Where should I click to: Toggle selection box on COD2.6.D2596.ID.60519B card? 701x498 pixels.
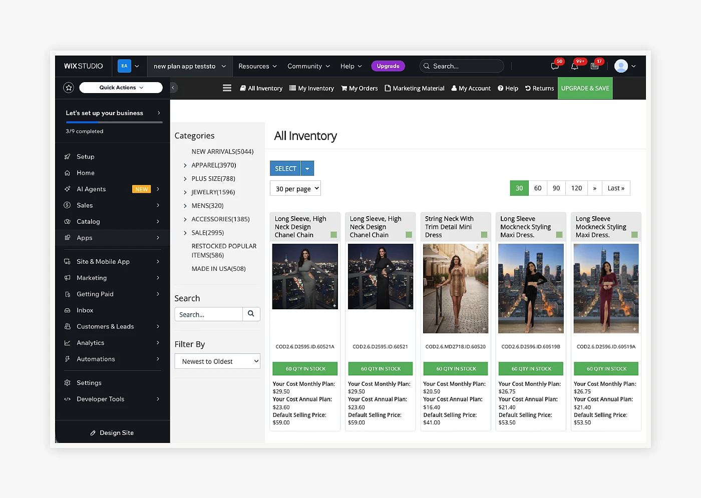click(559, 235)
